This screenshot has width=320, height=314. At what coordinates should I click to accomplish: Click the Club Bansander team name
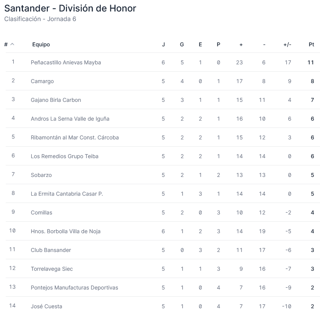[x=51, y=250]
